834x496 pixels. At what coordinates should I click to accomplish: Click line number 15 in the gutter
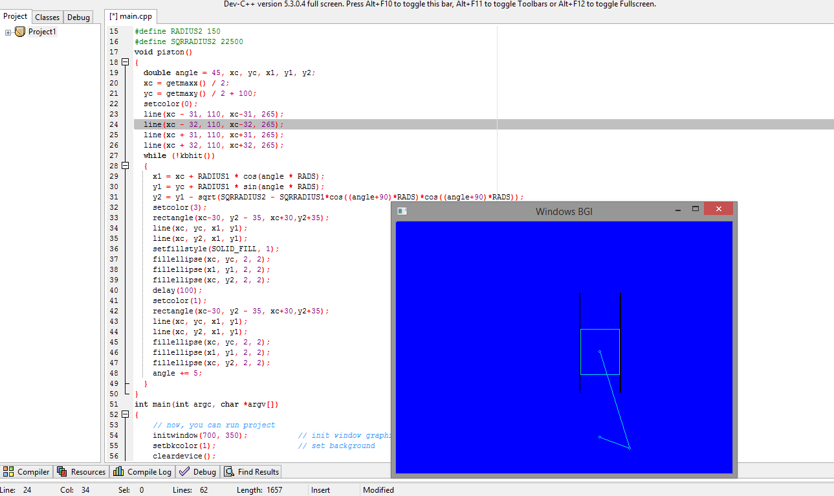tap(114, 31)
